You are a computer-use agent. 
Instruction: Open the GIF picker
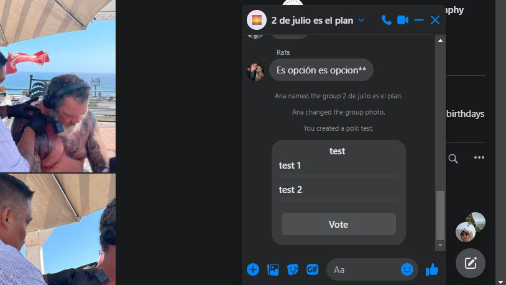pos(313,269)
